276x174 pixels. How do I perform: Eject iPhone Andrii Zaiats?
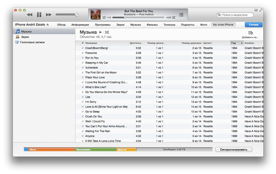pos(48,25)
